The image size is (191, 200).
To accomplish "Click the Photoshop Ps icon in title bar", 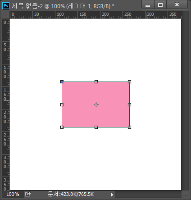I will (6, 6).
